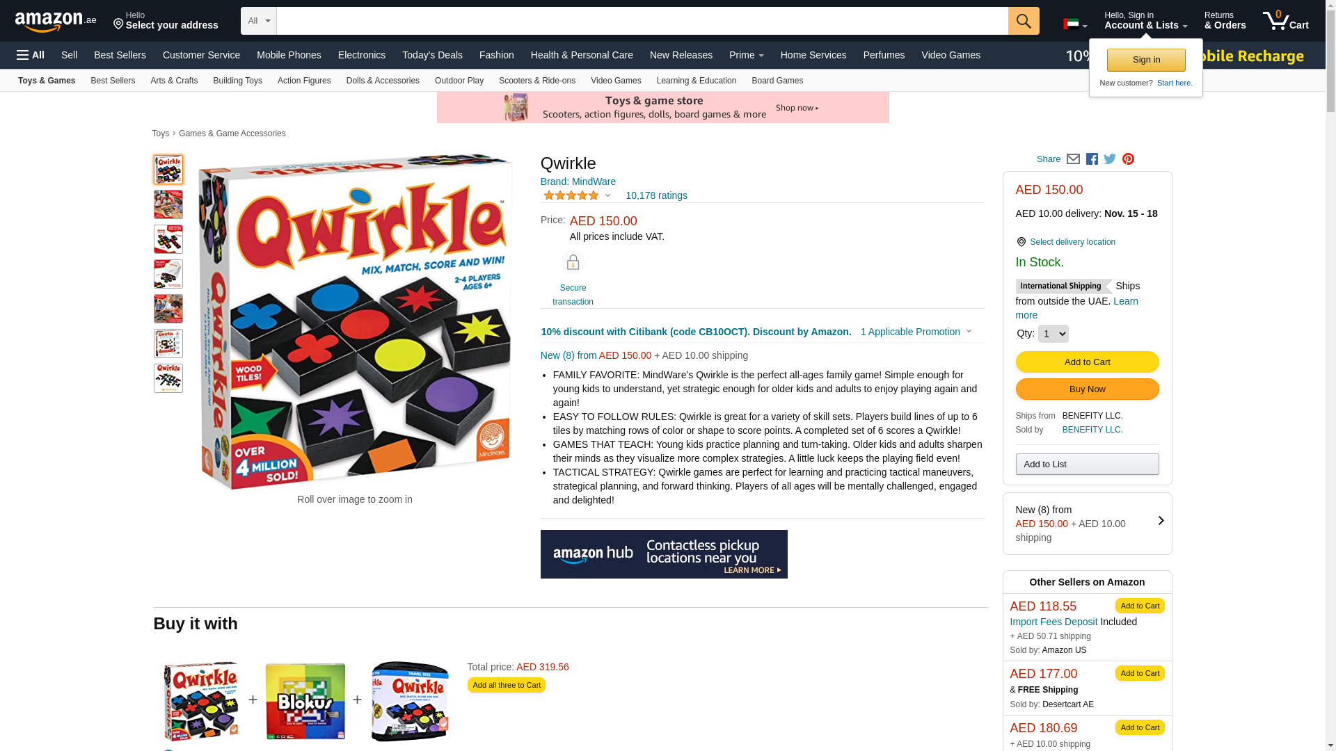Add Qwirkle to Cart

tap(1087, 362)
